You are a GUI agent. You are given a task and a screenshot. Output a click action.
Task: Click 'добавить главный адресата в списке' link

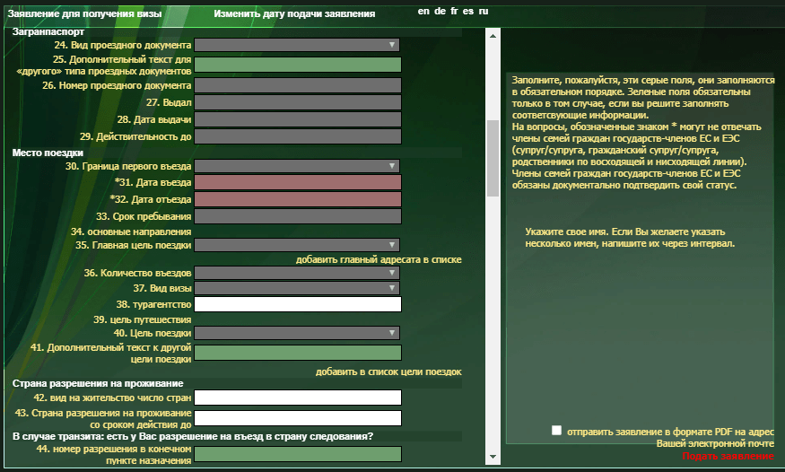point(379,259)
